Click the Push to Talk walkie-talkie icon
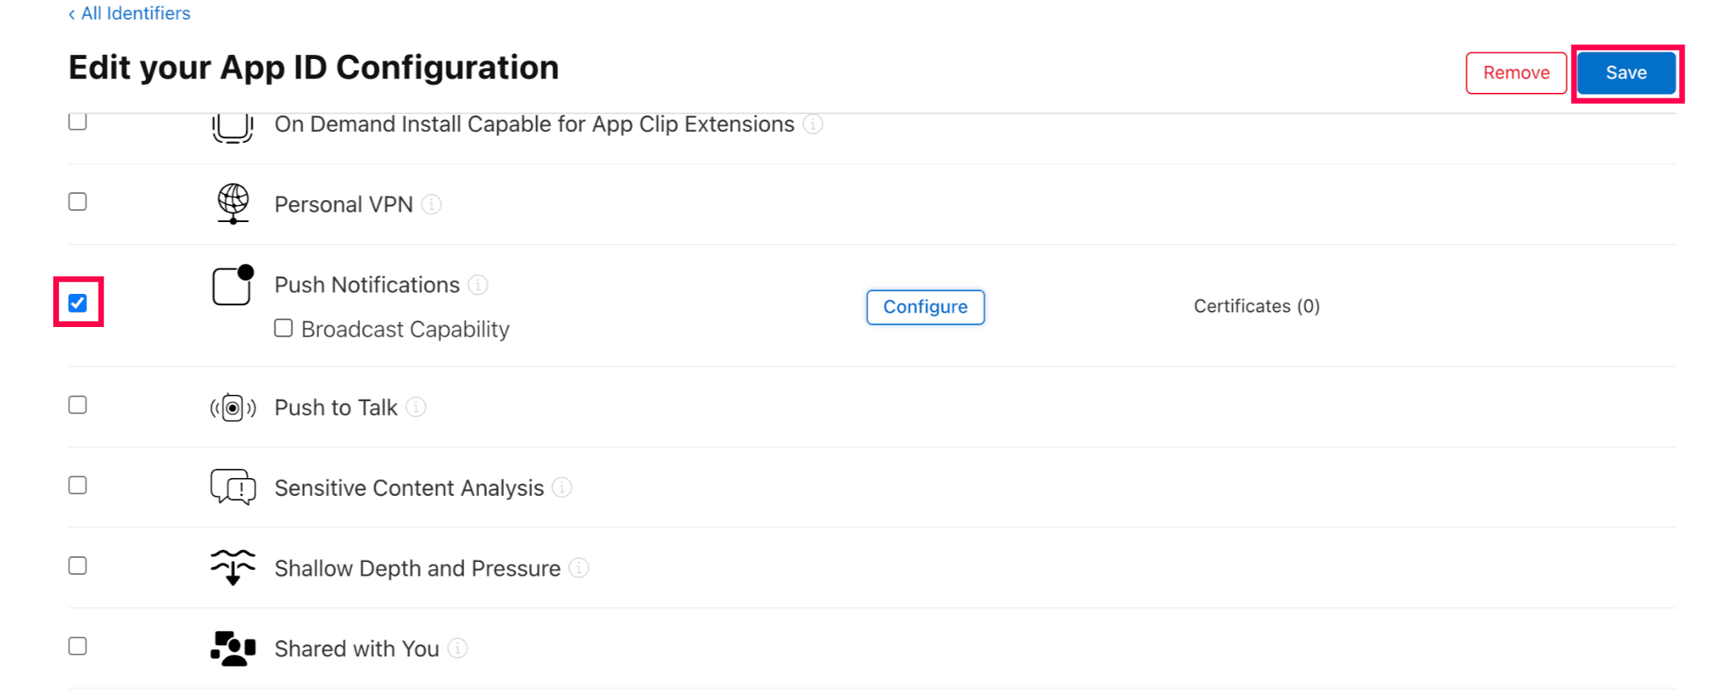 tap(232, 408)
